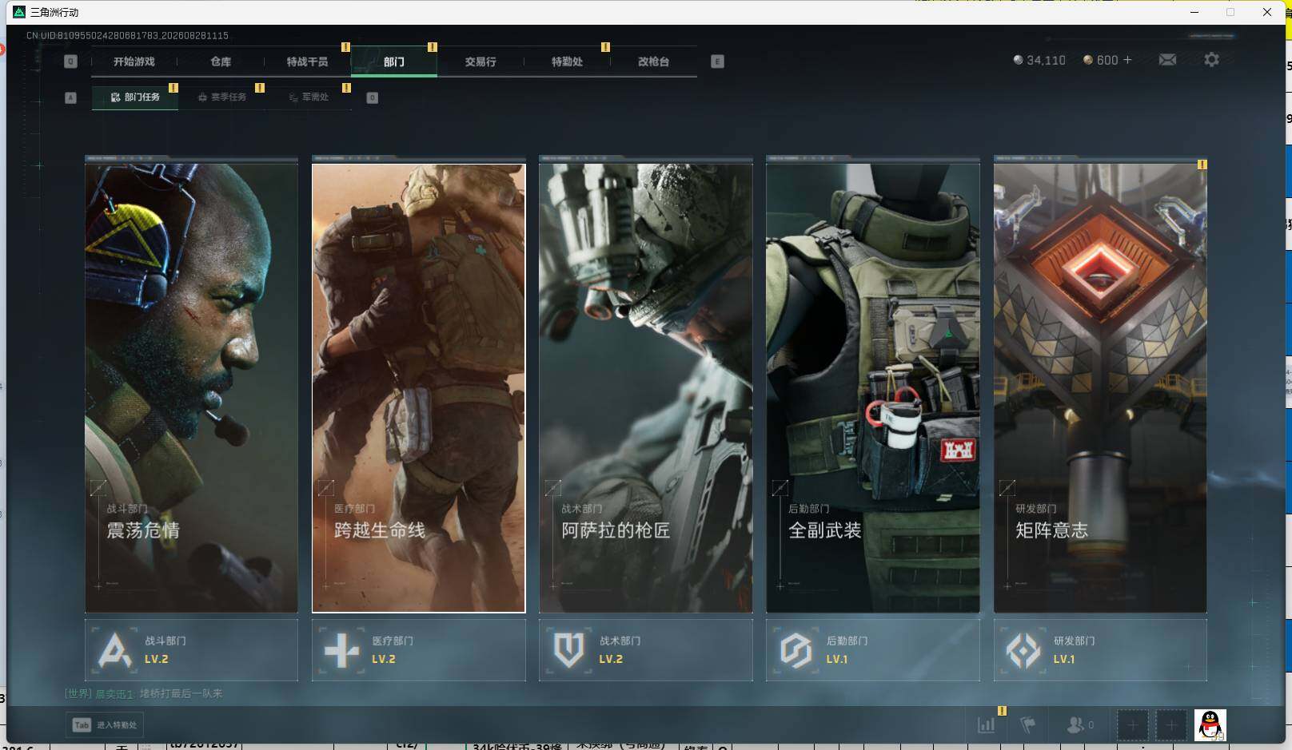Click the Tab 进入特勤处 button

104,725
